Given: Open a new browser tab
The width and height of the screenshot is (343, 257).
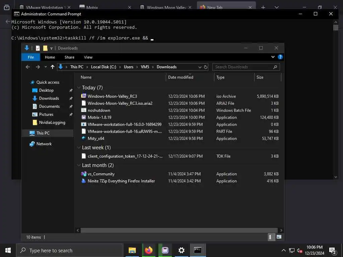Looking at the screenshot, I should click(263, 7).
